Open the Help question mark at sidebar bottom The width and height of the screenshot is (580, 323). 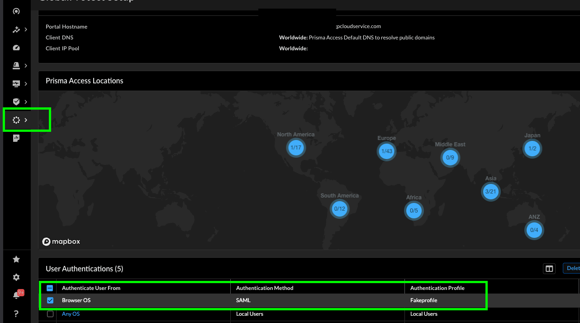click(16, 313)
